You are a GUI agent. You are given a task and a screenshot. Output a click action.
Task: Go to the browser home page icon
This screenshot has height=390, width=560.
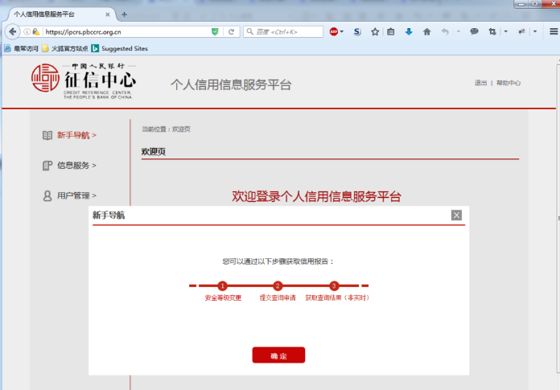tap(426, 32)
